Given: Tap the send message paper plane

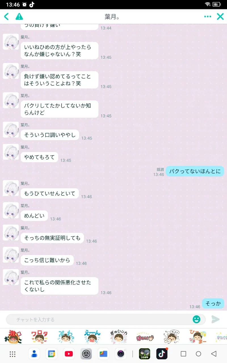Looking at the screenshot, I should pos(215,319).
